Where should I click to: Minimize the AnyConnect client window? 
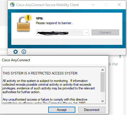[93, 5]
